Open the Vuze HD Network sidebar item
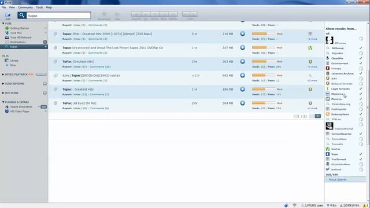Viewport: 370px width, 208px height. 21,38
